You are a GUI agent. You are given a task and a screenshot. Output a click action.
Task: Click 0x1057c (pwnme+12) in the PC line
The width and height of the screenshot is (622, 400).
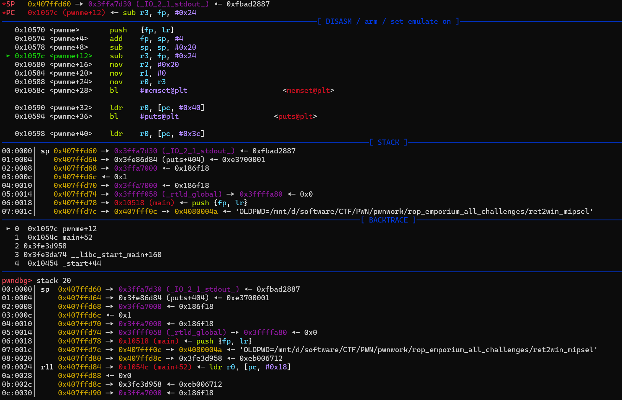pos(67,13)
